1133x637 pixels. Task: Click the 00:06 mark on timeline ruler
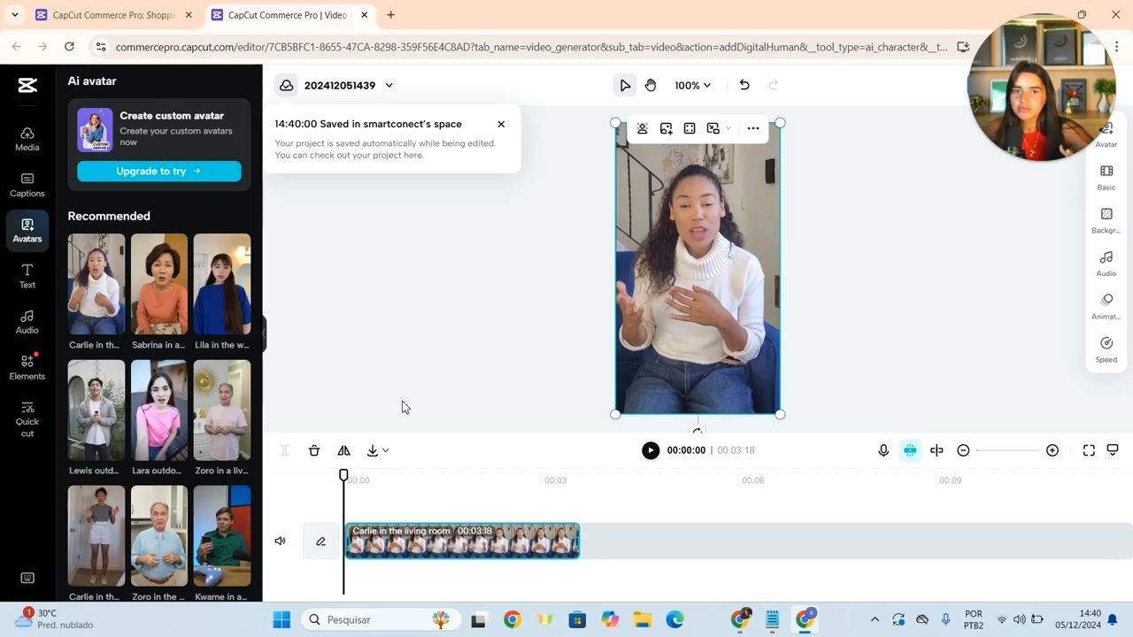click(752, 480)
